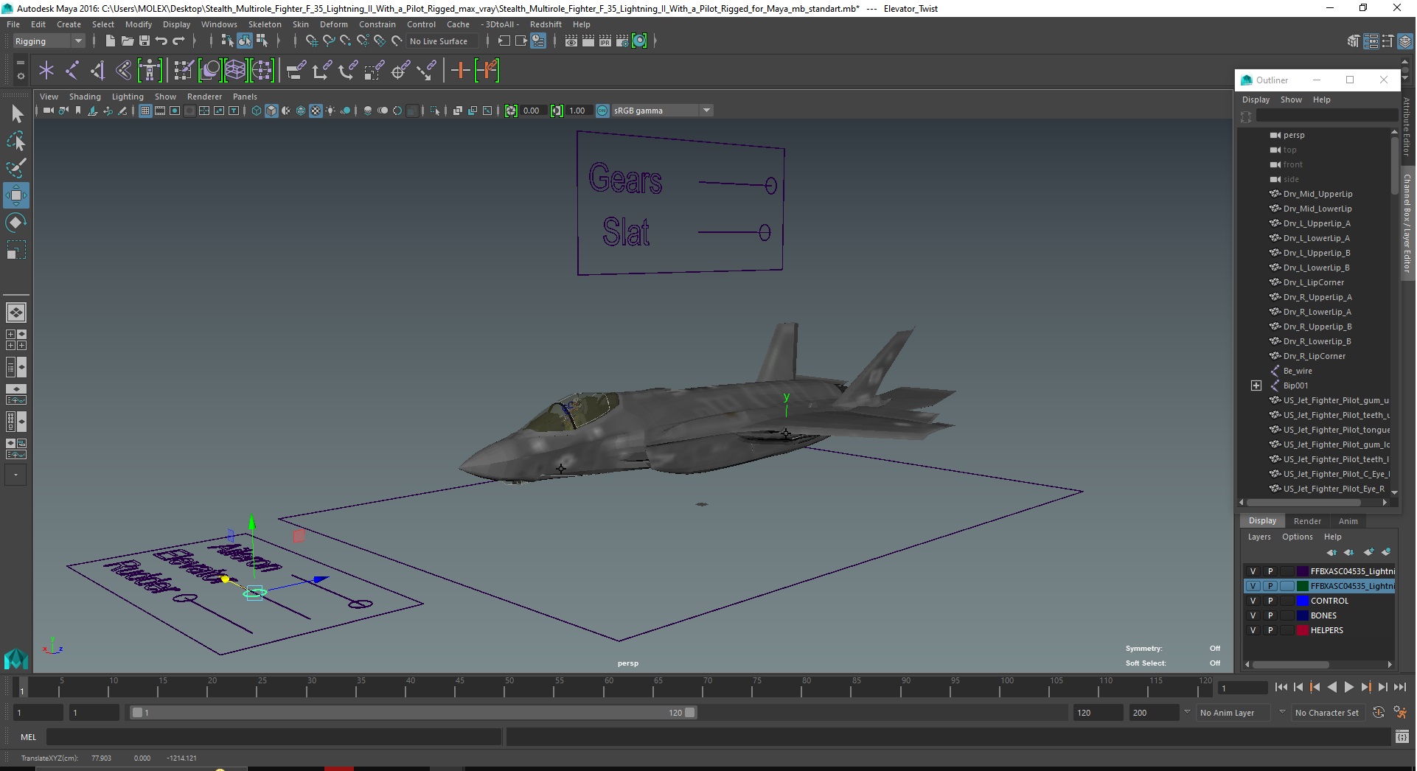This screenshot has width=1417, height=771.
Task: Click the Open Scene folder icon
Action: [x=127, y=41]
